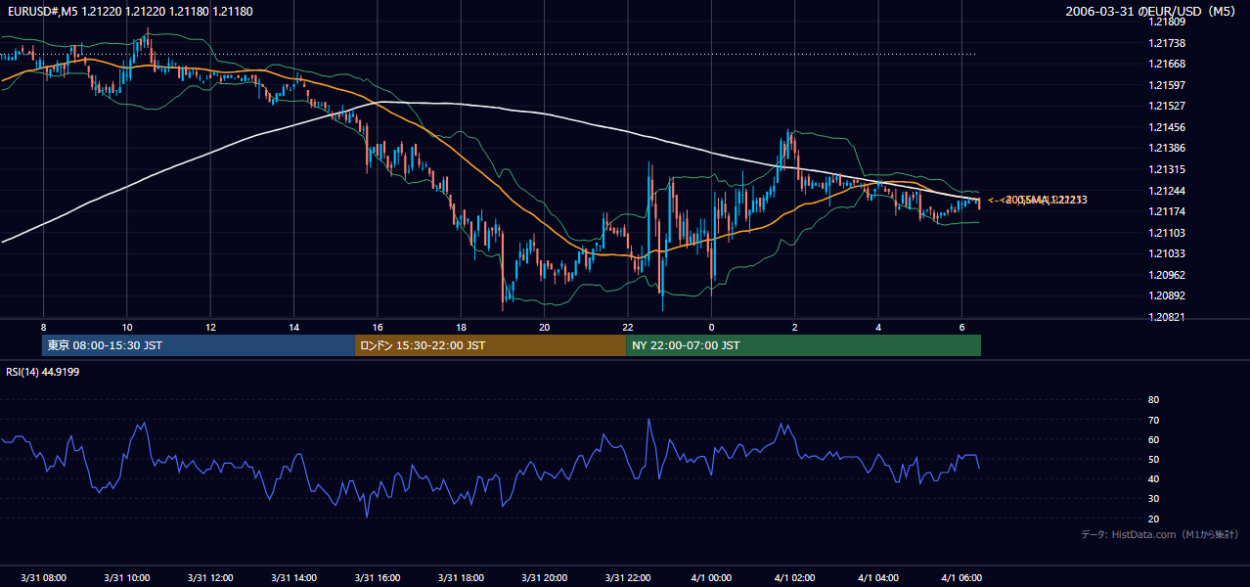1250x587 pixels.
Task: Click RSI scale value 40
Action: [1153, 478]
